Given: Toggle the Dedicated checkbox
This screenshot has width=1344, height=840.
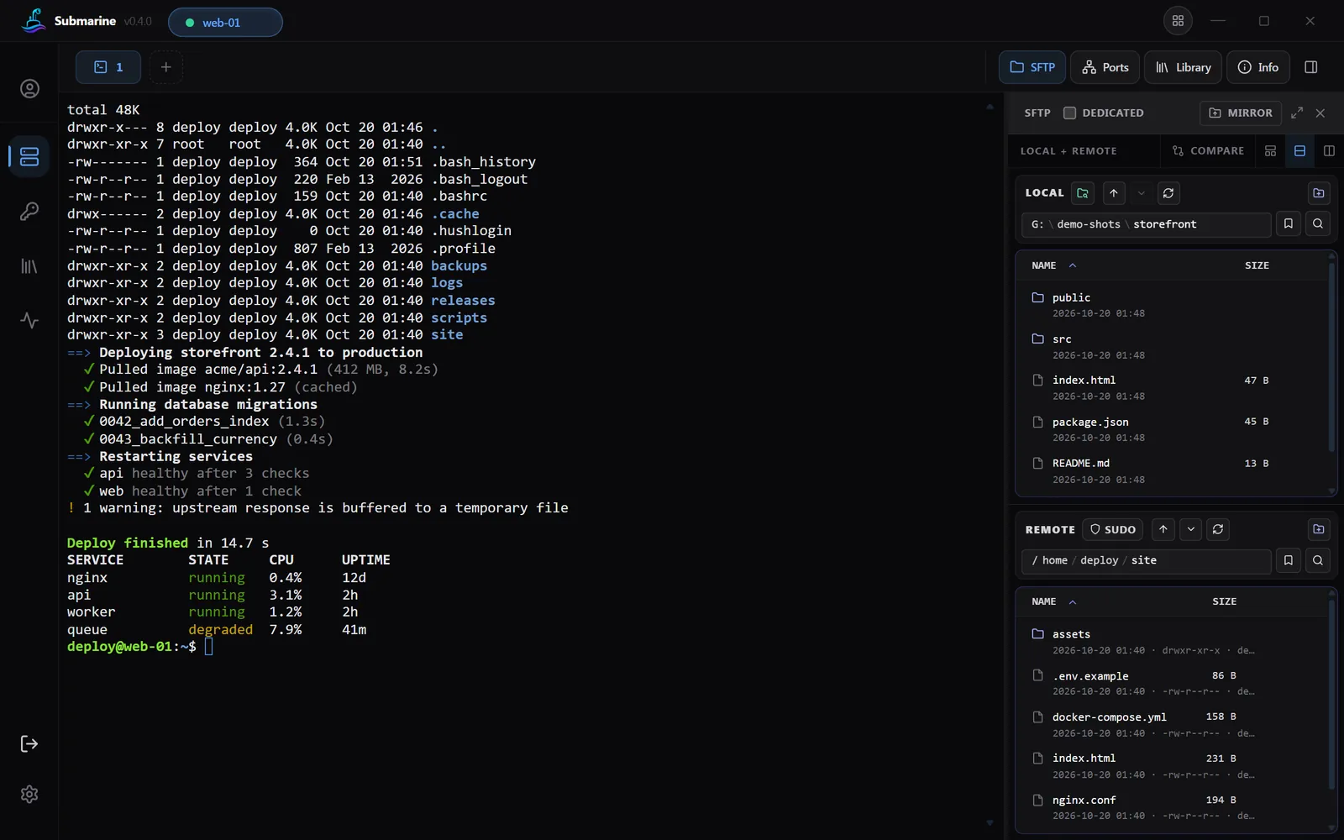Looking at the screenshot, I should point(1069,113).
